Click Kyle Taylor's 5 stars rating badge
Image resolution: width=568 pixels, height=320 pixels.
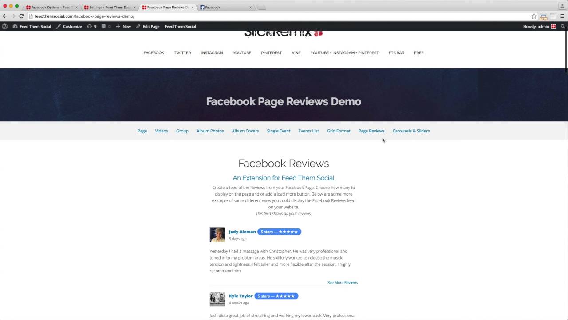[276, 296]
